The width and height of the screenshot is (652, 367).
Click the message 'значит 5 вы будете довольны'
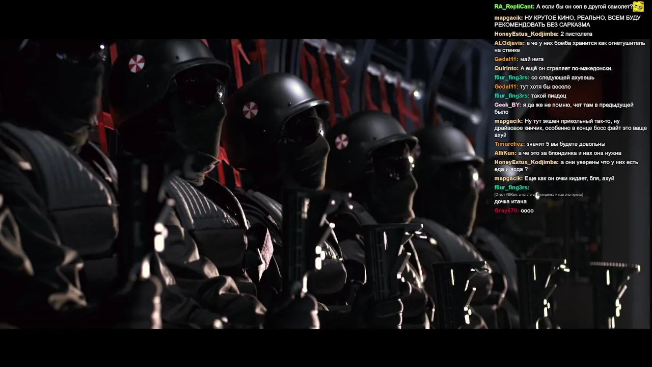[566, 144]
